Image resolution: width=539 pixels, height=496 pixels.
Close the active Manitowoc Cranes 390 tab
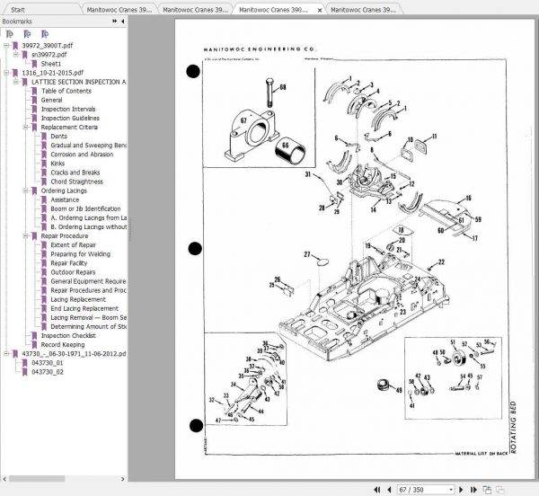coord(319,10)
